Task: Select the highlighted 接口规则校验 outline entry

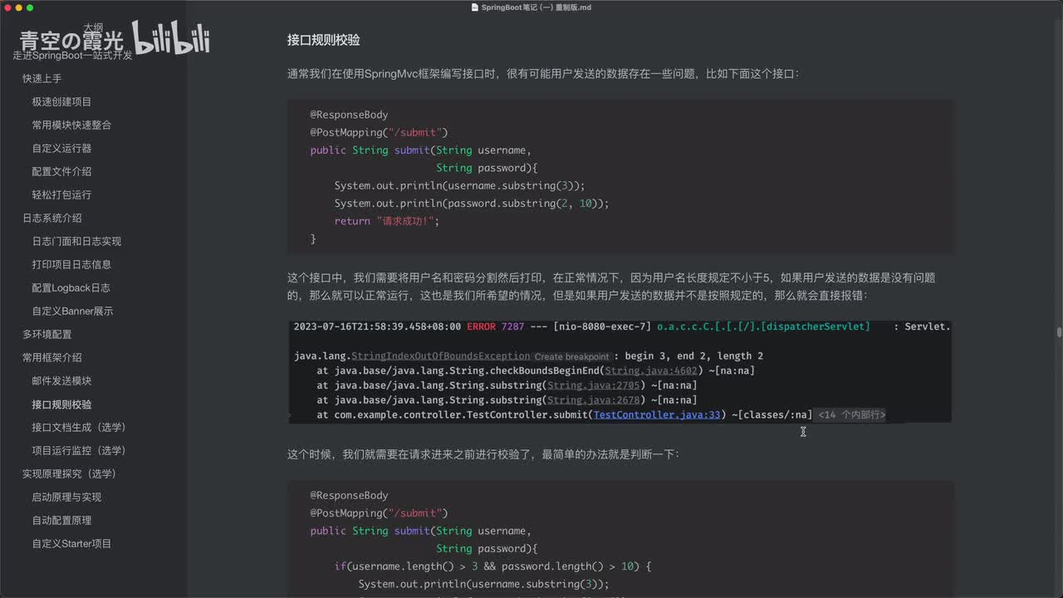Action: coord(61,404)
